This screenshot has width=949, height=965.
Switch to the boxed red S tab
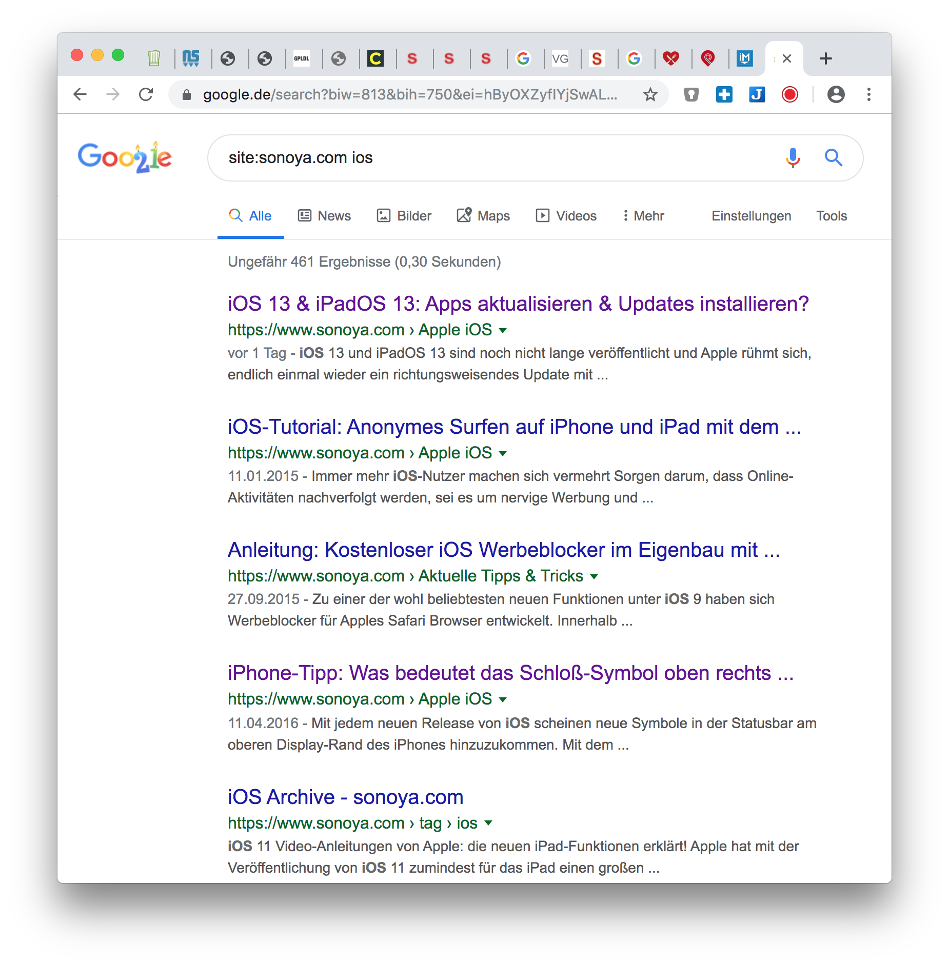(597, 58)
